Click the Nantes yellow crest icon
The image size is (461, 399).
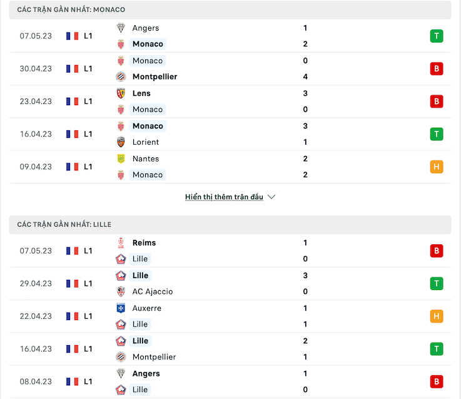coord(121,158)
